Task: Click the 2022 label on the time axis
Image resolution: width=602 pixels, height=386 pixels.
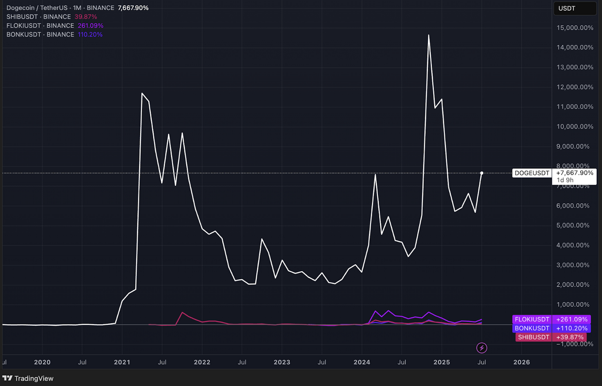Action: tap(202, 362)
